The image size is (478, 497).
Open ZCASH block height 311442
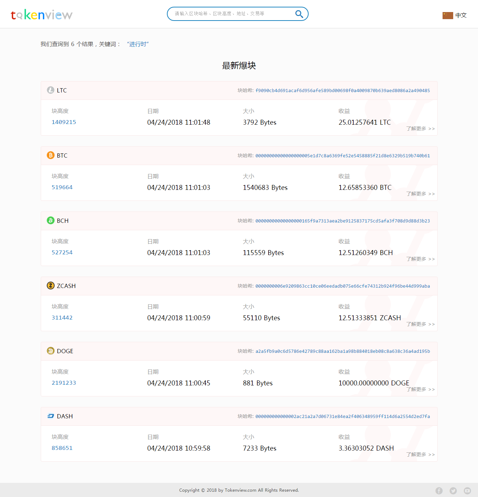(62, 318)
